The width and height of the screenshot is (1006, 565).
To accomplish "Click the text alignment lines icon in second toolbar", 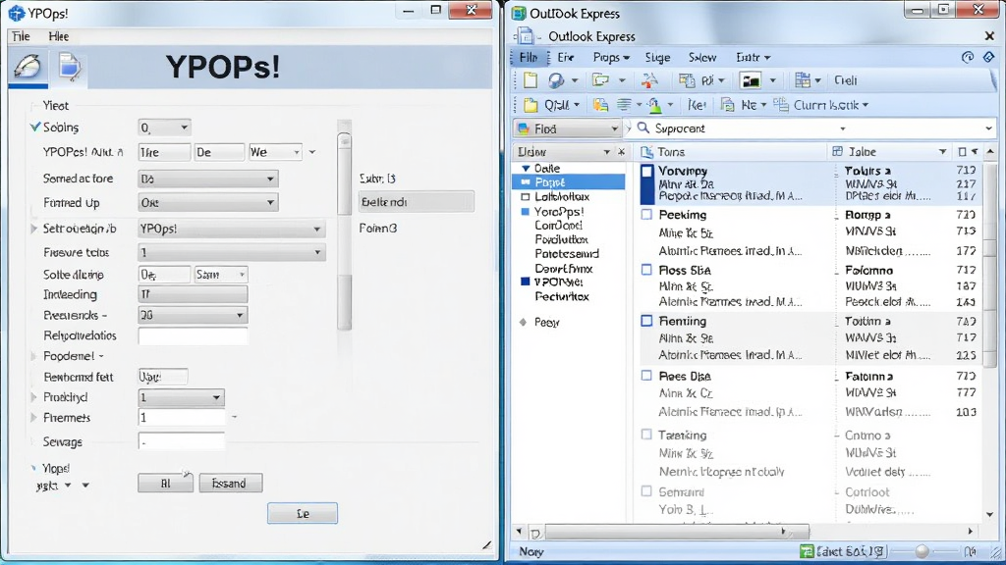I will [624, 104].
